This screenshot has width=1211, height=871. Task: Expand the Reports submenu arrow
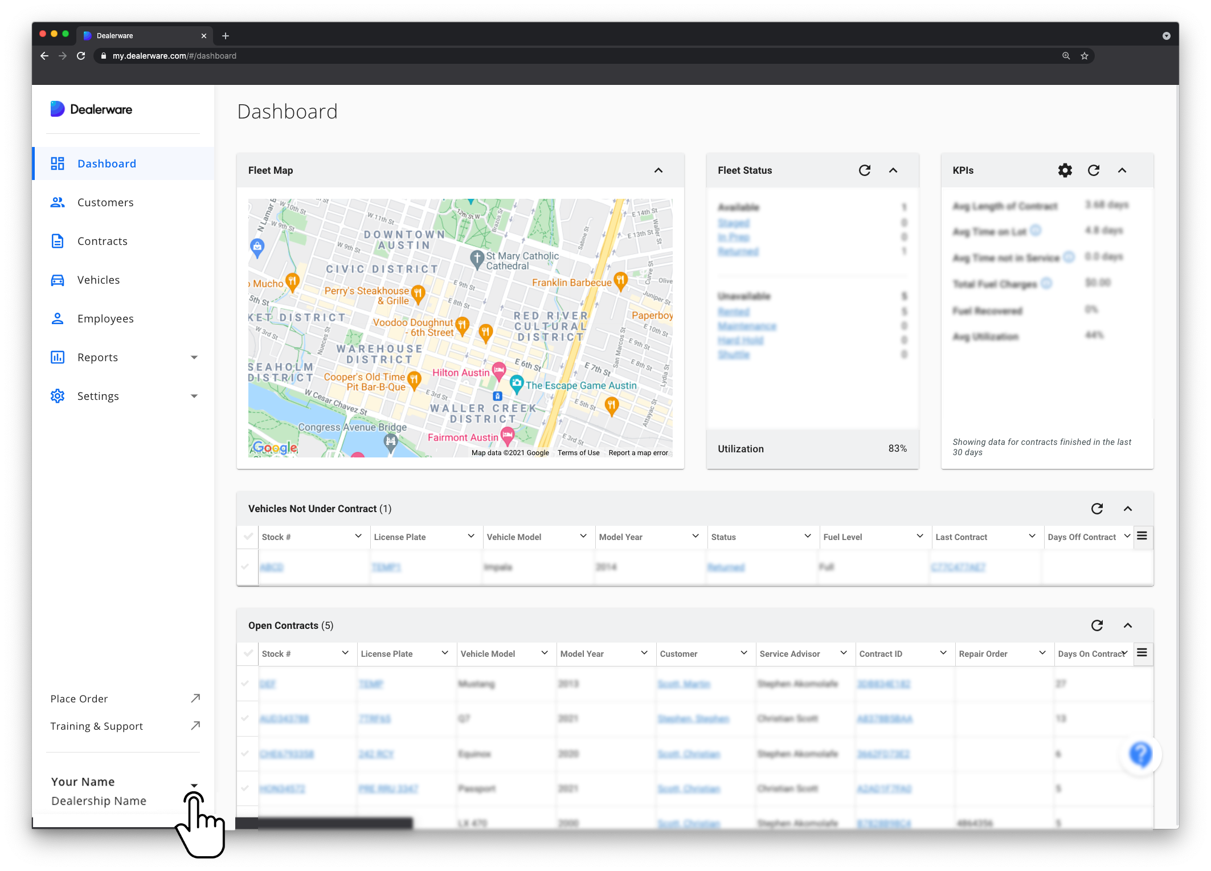pos(194,358)
